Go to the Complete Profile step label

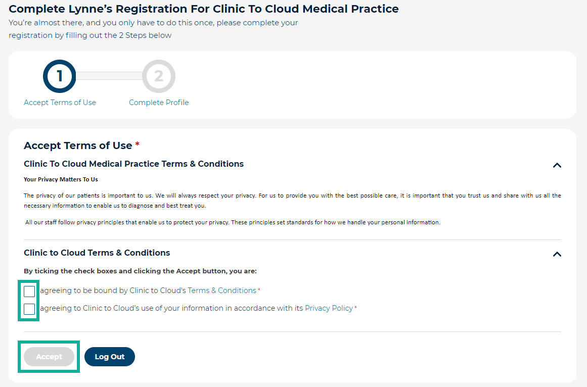tap(159, 103)
